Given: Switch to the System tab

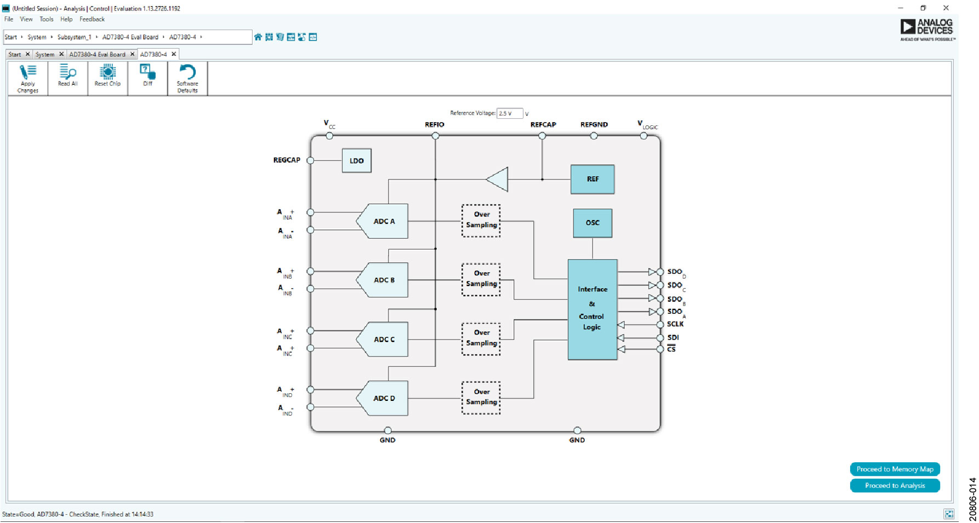Looking at the screenshot, I should [45, 54].
